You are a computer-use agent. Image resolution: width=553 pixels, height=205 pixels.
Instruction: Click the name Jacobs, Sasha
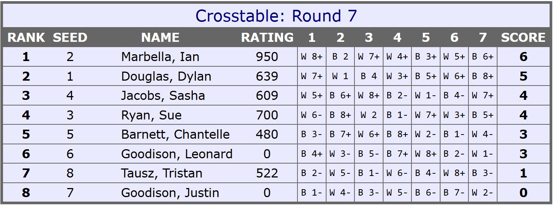coord(163,96)
